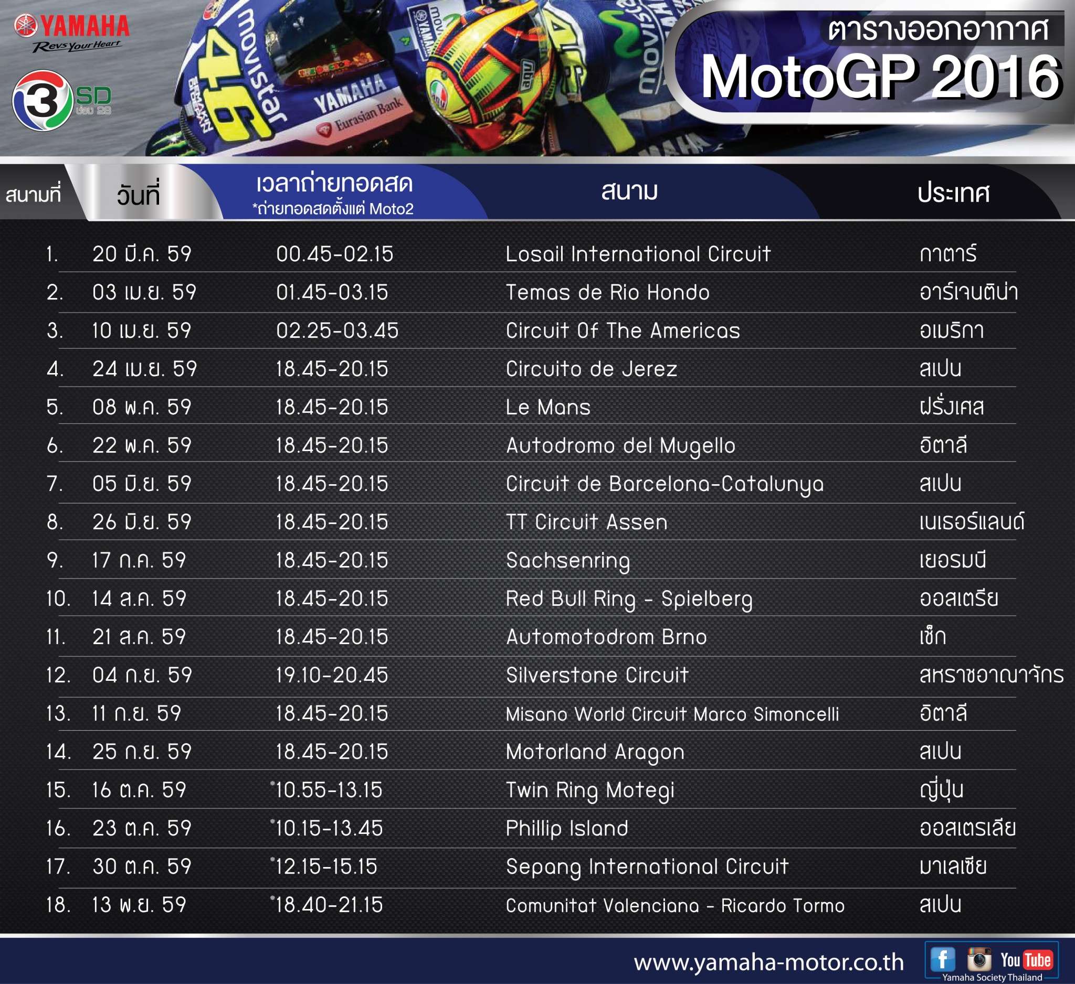Click date 24 เม.ย. 59

(144, 369)
